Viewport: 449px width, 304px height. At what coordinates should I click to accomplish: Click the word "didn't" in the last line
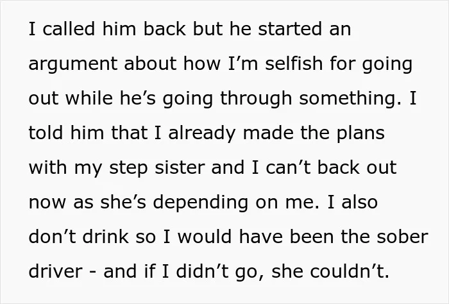203,271
